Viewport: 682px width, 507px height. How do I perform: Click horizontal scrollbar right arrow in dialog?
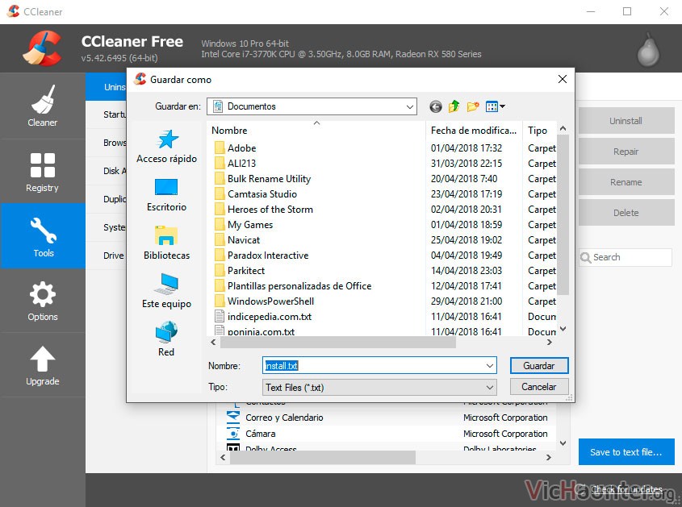[x=550, y=343]
